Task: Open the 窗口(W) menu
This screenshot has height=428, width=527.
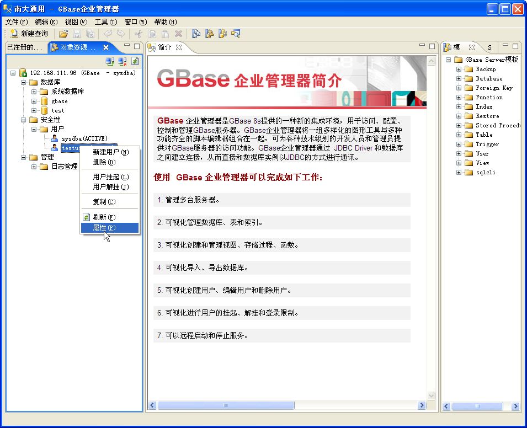Action: (x=136, y=22)
